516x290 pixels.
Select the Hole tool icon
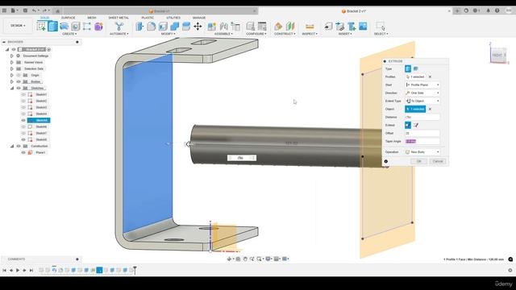point(75,26)
